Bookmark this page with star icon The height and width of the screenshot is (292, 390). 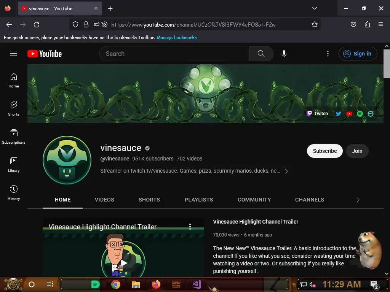click(314, 24)
